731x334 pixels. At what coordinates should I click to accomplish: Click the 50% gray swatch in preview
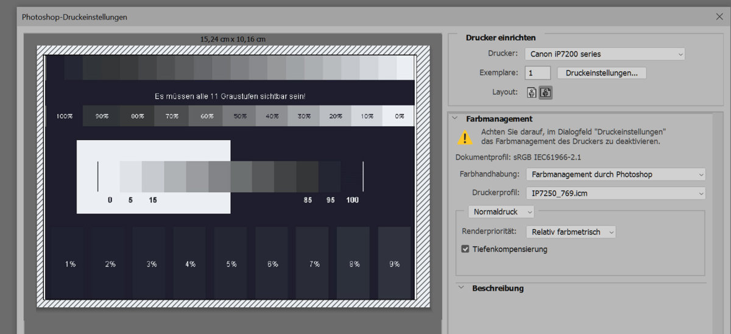coord(239,116)
